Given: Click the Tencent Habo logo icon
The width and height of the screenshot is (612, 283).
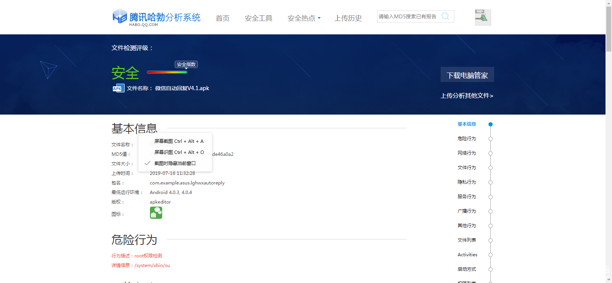Looking at the screenshot, I should 120,16.
